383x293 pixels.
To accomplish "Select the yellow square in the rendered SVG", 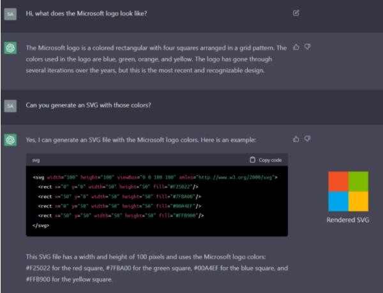I will click(359, 201).
